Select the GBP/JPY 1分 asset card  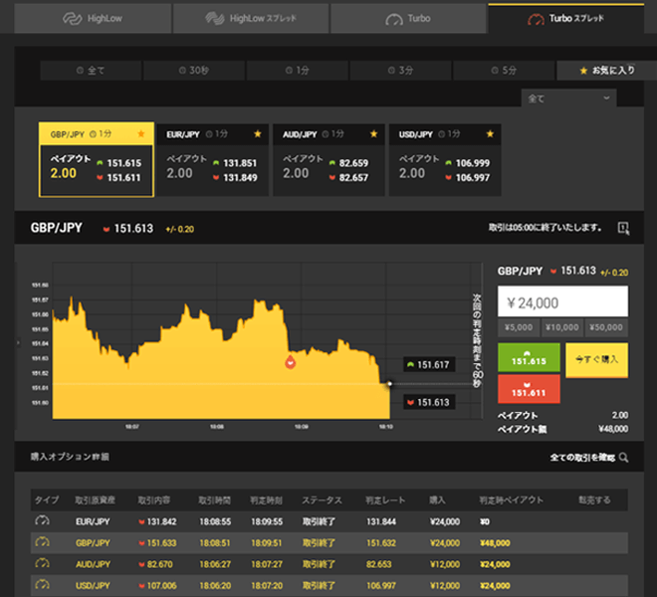[97, 159]
